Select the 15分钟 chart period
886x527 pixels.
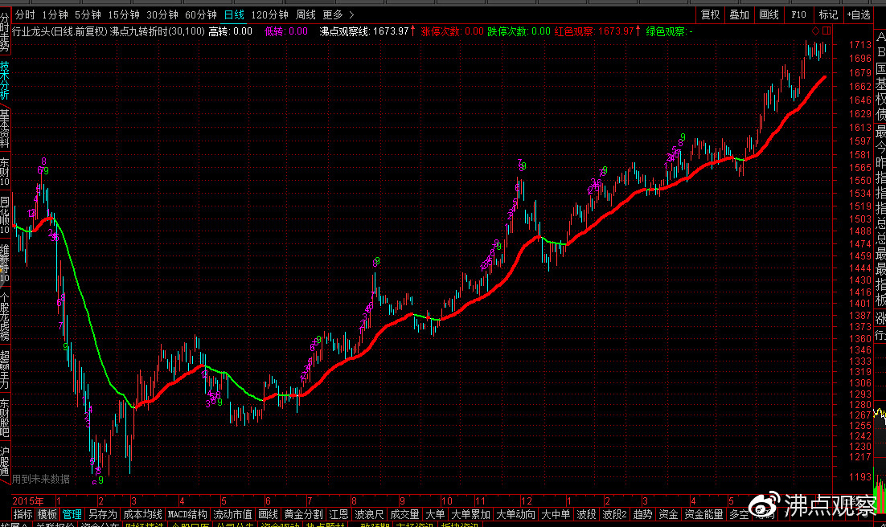[x=124, y=14]
